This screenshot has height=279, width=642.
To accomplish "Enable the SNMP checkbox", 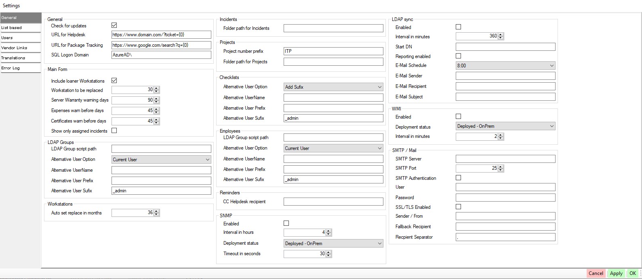I will (286, 223).
